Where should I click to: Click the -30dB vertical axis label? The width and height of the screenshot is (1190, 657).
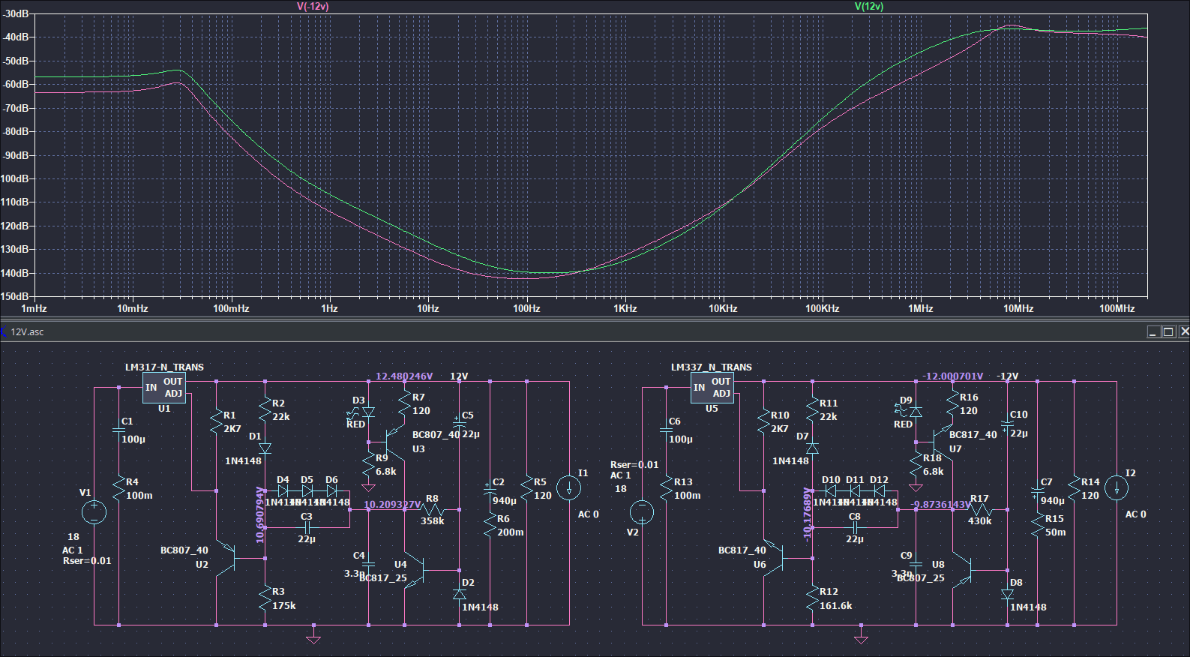[x=15, y=14]
